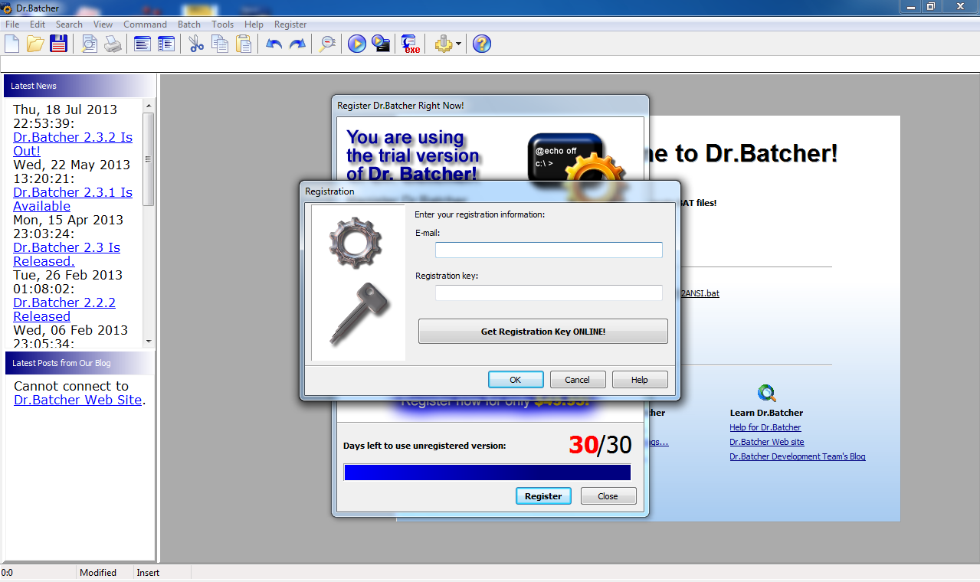The height and width of the screenshot is (582, 980).
Task: Open Dr.Batcher Development Team's Blog link
Action: click(x=798, y=456)
